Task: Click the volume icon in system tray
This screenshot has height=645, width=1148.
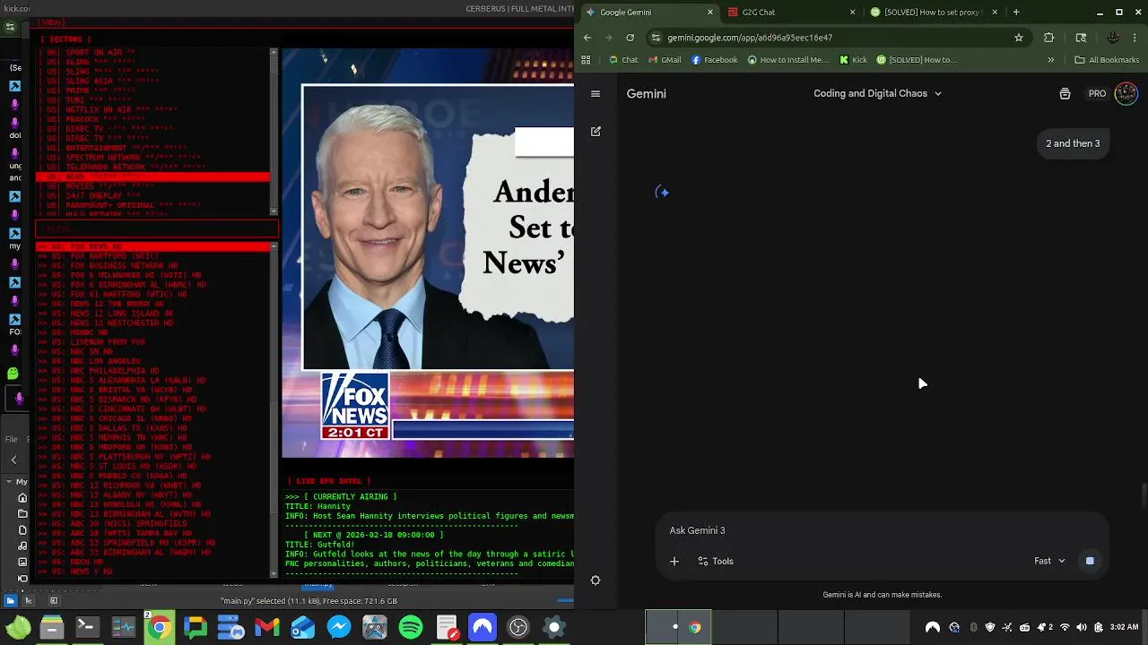Action: coord(1082,627)
